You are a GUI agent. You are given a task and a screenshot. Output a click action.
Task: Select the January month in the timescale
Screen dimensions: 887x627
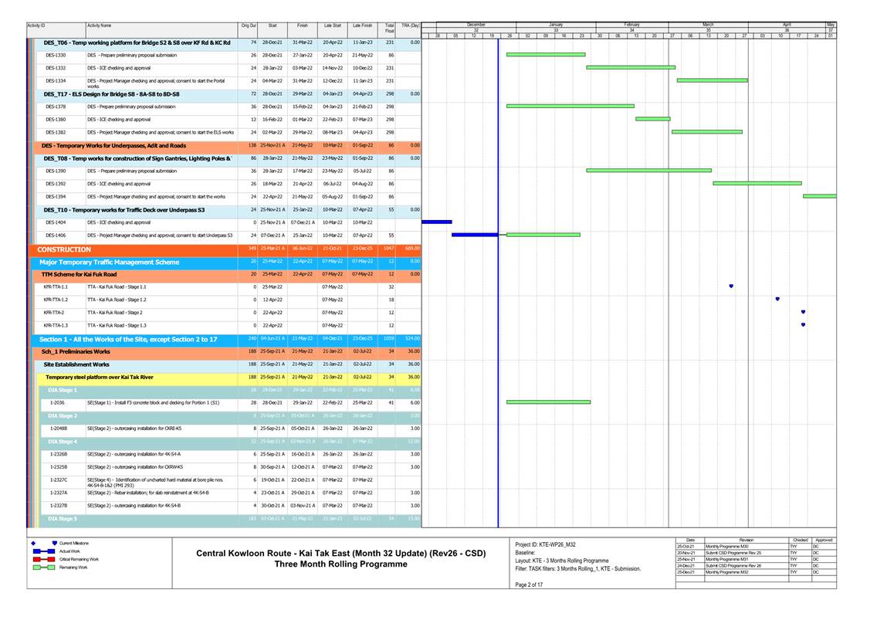click(555, 25)
